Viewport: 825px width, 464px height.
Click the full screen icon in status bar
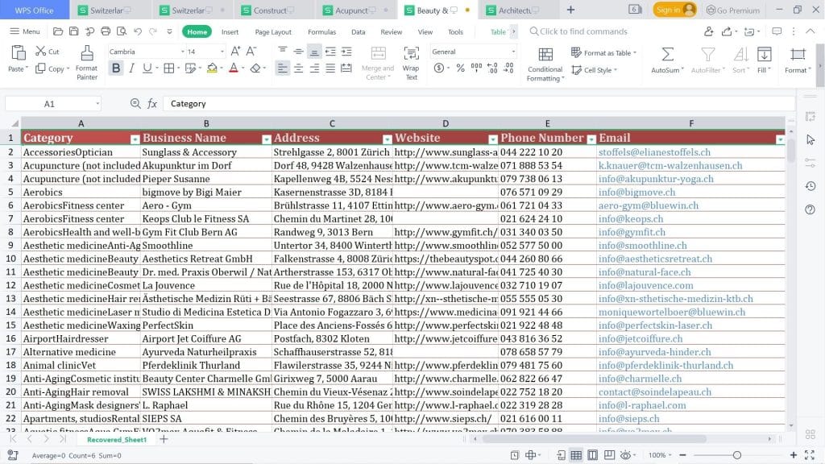[x=810, y=455]
